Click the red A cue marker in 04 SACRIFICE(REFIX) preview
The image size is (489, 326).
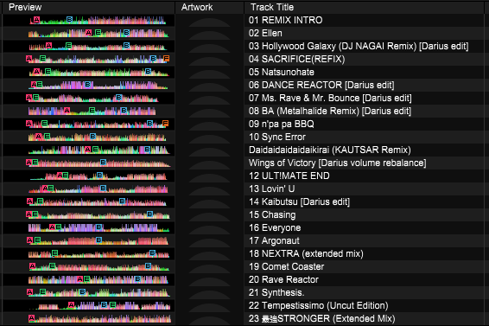[x=29, y=59]
